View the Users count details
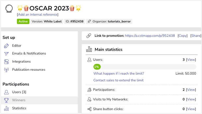Screen dimensions: 202x114 (191, 60)
